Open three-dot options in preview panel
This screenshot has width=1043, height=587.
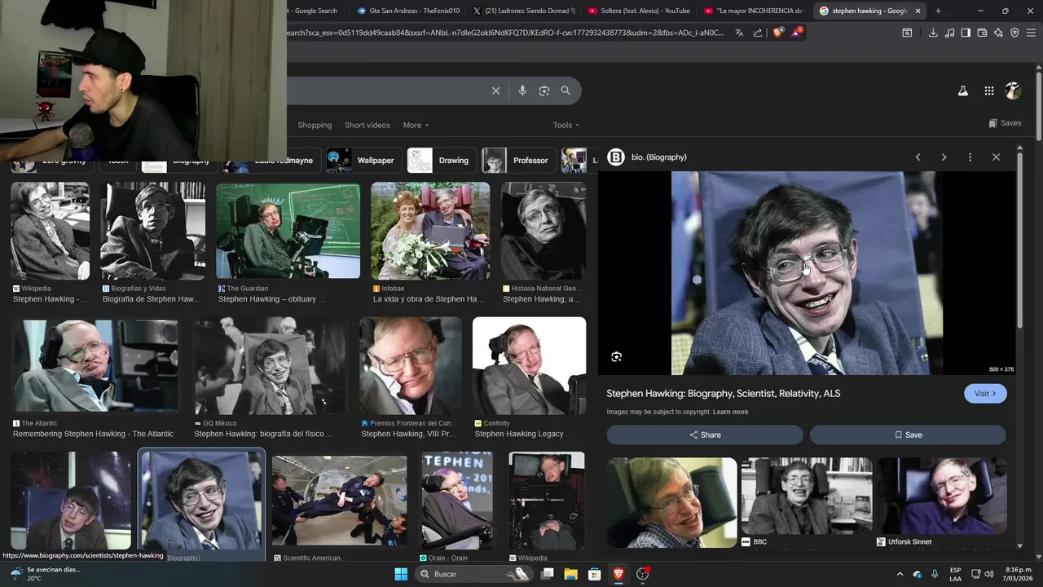pos(970,157)
